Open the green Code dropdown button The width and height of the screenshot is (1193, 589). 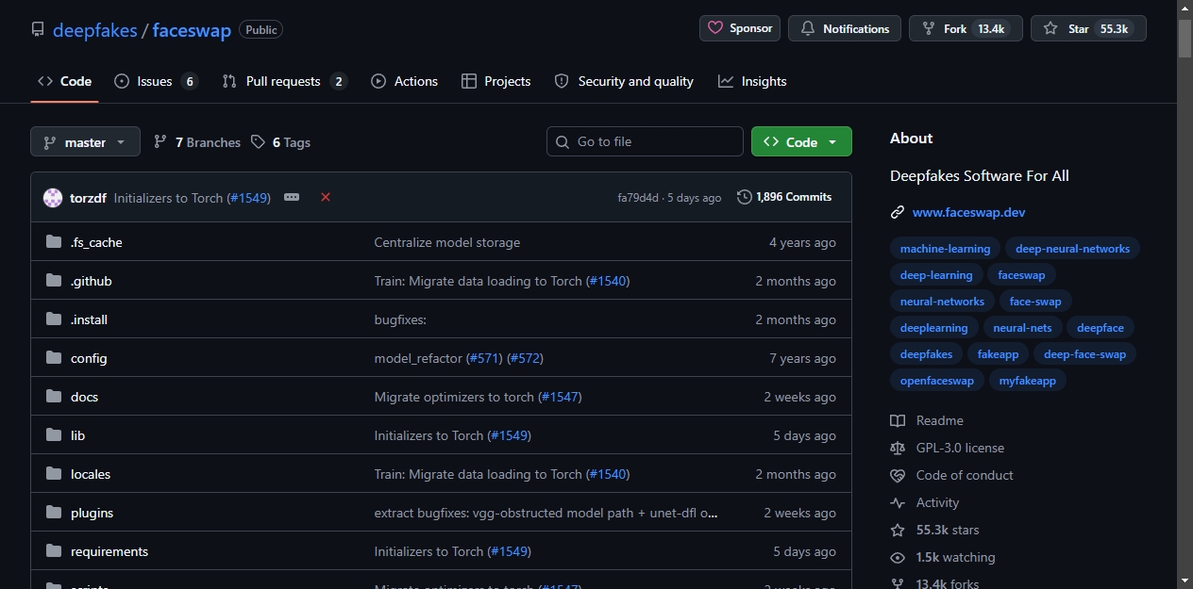[x=801, y=141]
